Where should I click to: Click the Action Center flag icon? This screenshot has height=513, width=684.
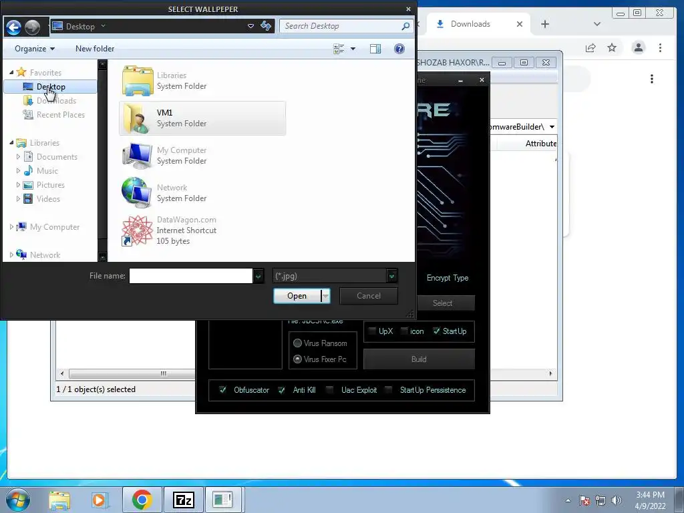click(x=584, y=500)
